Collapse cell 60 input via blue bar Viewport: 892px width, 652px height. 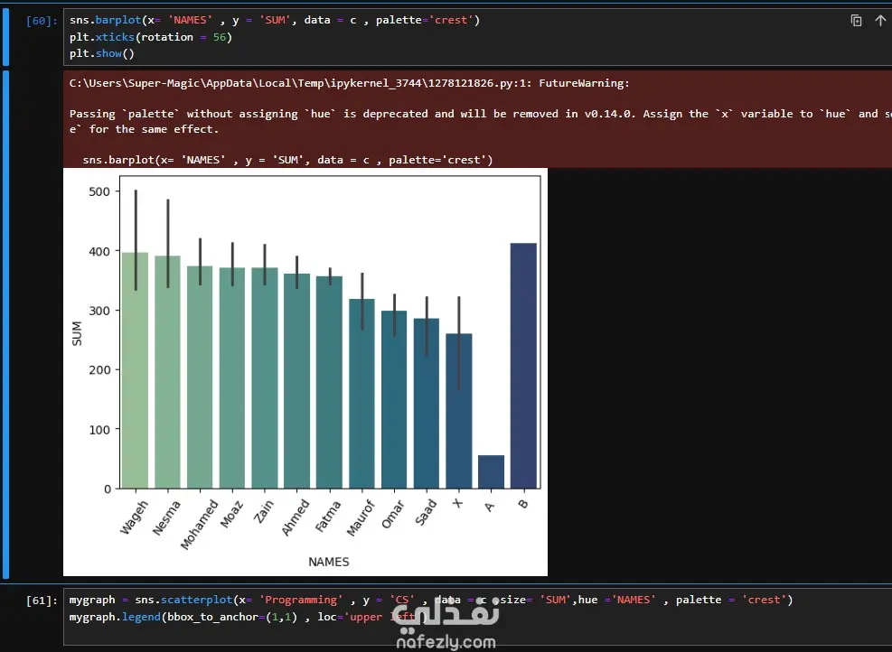pyautogui.click(x=5, y=36)
